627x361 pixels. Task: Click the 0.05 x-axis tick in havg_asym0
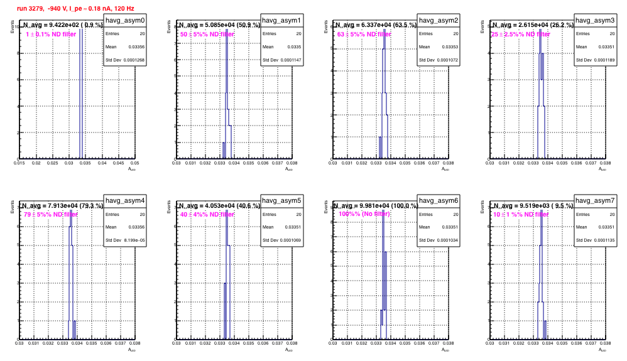(134, 163)
